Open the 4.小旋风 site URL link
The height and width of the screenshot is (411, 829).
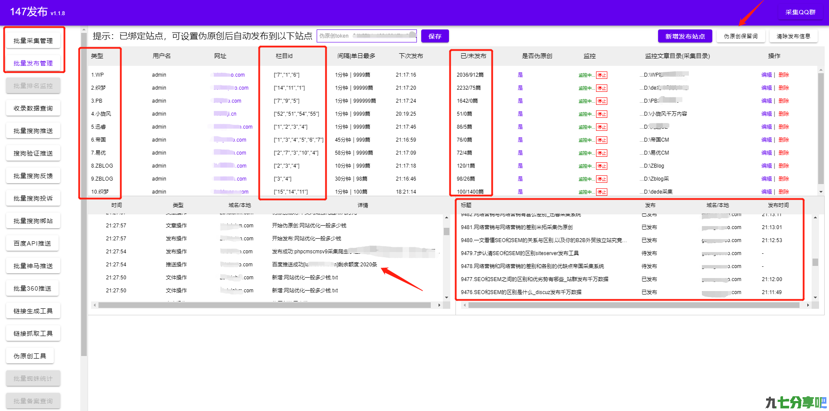pyautogui.click(x=225, y=114)
